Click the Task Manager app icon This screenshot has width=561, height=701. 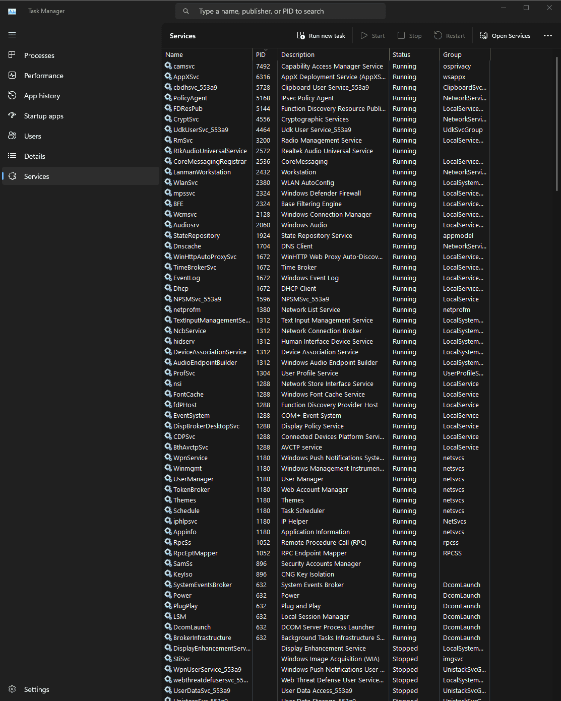(x=12, y=11)
